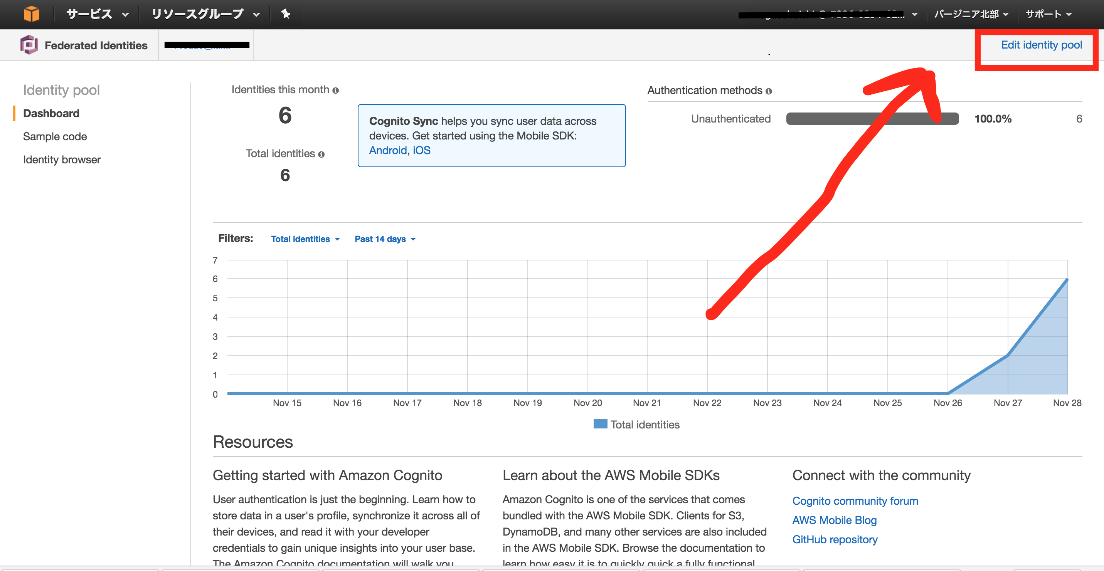Open the Sample code page
This screenshot has width=1104, height=571.
(54, 136)
